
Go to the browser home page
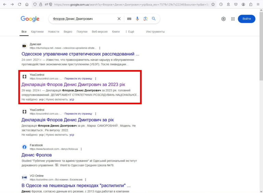pyautogui.click(x=27, y=4)
